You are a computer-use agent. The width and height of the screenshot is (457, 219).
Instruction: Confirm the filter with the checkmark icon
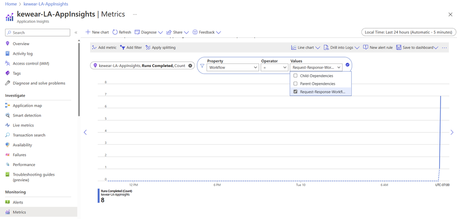[347, 65]
